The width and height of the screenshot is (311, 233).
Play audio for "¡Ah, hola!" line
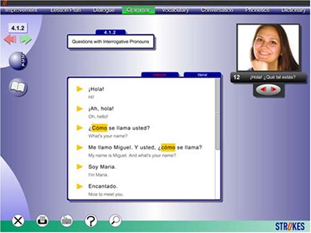pyautogui.click(x=80, y=108)
